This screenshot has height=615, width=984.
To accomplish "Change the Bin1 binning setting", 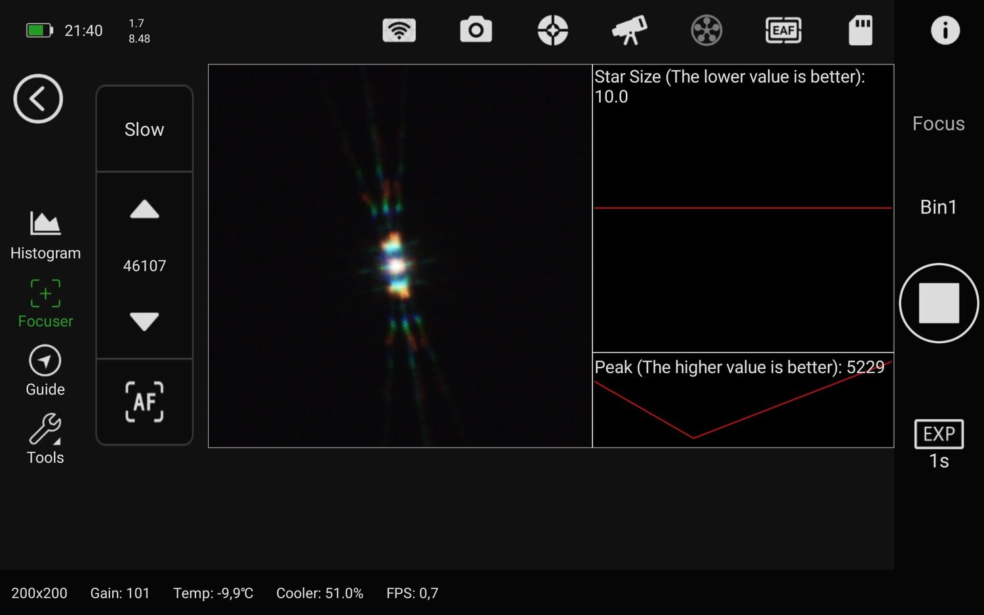I will (x=939, y=207).
